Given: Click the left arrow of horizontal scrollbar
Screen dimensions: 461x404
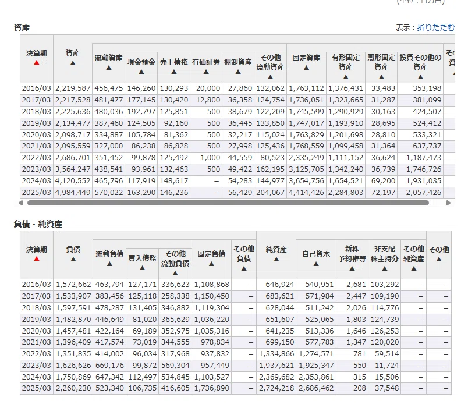Looking at the screenshot, I should tap(20, 203).
